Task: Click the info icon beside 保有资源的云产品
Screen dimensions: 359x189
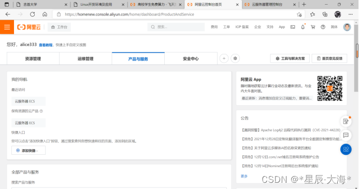Action: coord(41,111)
